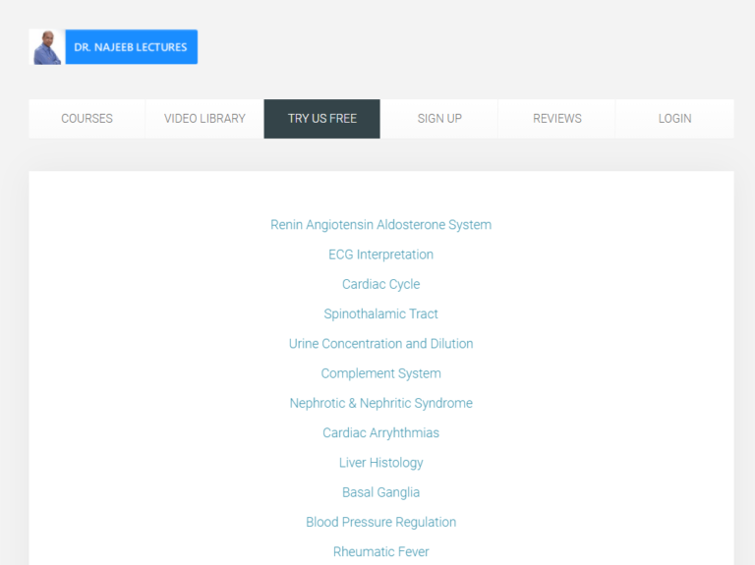Image resolution: width=755 pixels, height=565 pixels.
Task: Select the Cardiac Arrhythmias link
Action: tap(380, 433)
